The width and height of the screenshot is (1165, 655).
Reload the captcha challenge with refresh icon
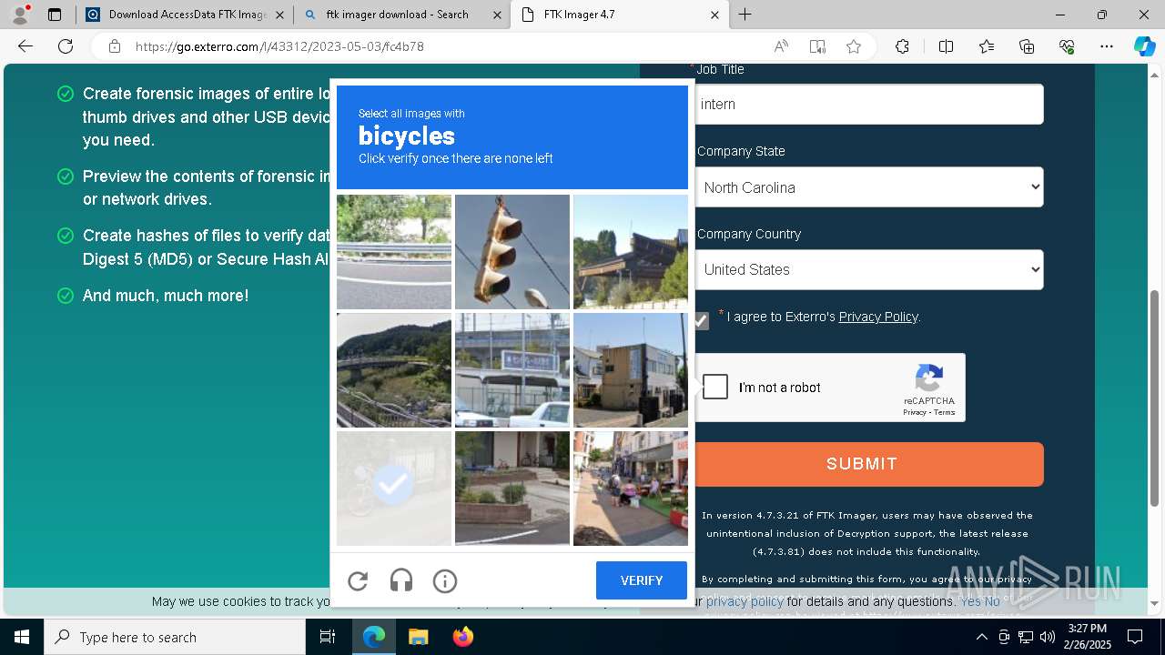[x=358, y=580]
